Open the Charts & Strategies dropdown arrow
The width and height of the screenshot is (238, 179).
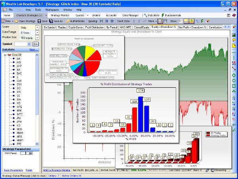(x=46, y=15)
